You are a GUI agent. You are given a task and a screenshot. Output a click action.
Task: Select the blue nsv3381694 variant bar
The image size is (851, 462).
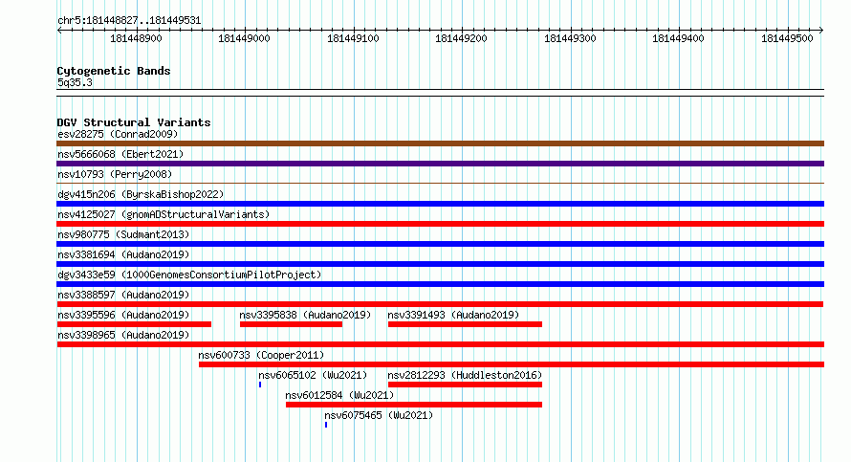(440, 264)
